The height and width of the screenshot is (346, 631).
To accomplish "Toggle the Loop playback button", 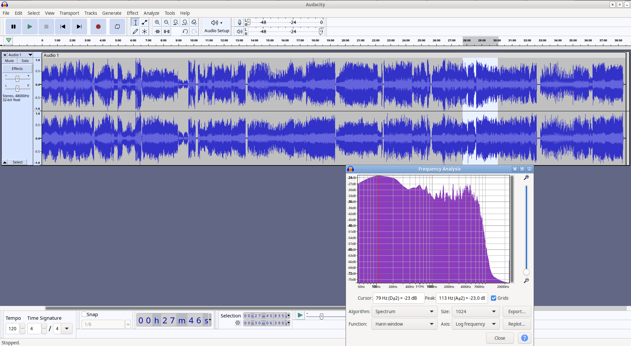I will pyautogui.click(x=117, y=27).
